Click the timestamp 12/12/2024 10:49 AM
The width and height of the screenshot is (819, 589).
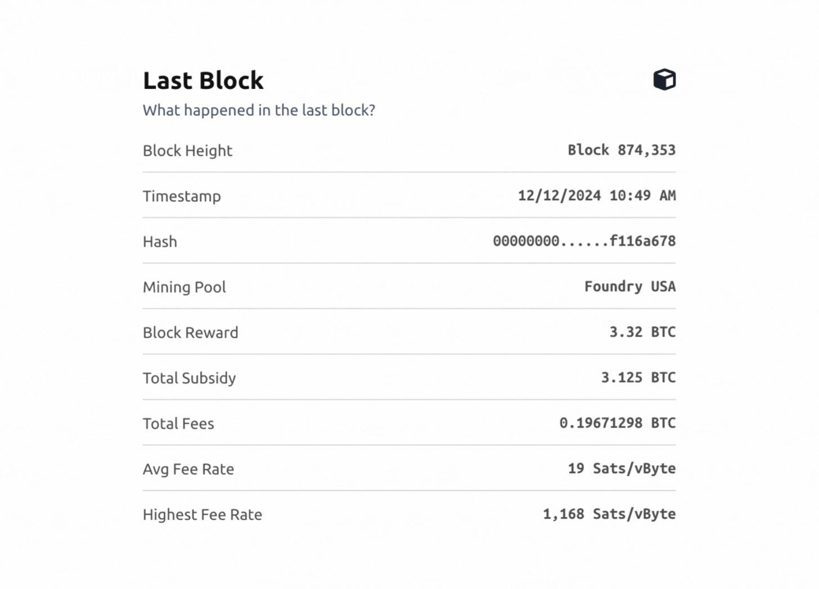(596, 196)
